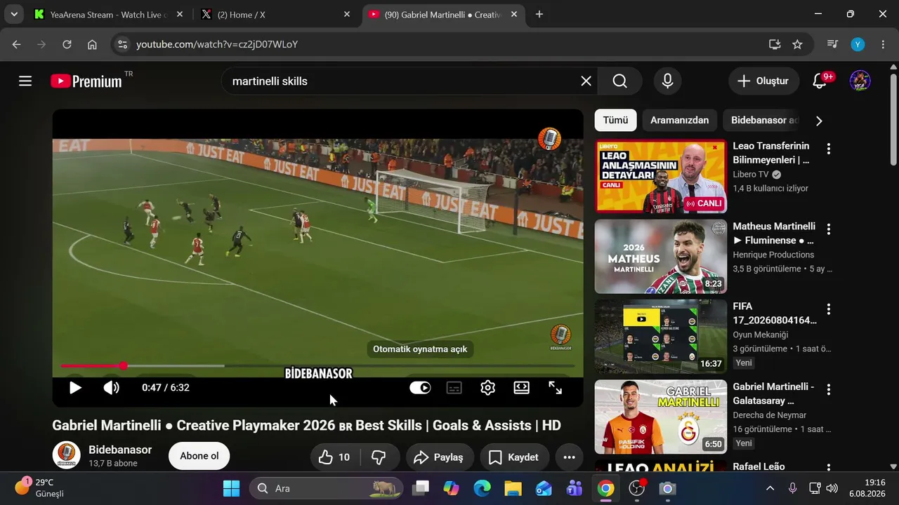Open File Explorer from the taskbar
The width and height of the screenshot is (899, 505).
513,488
